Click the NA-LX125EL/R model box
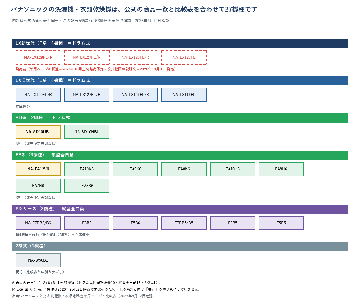Image resolution: width=360 pixels, height=306 pixels. pos(136,95)
